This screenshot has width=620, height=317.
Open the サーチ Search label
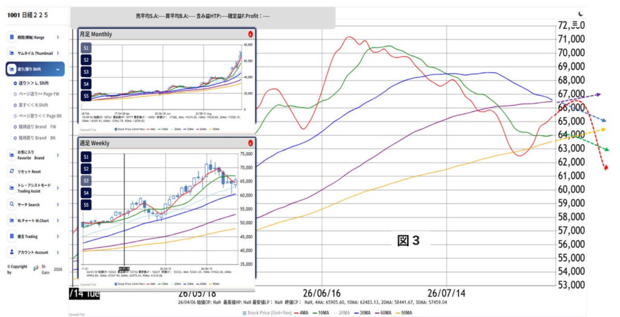tap(28, 204)
